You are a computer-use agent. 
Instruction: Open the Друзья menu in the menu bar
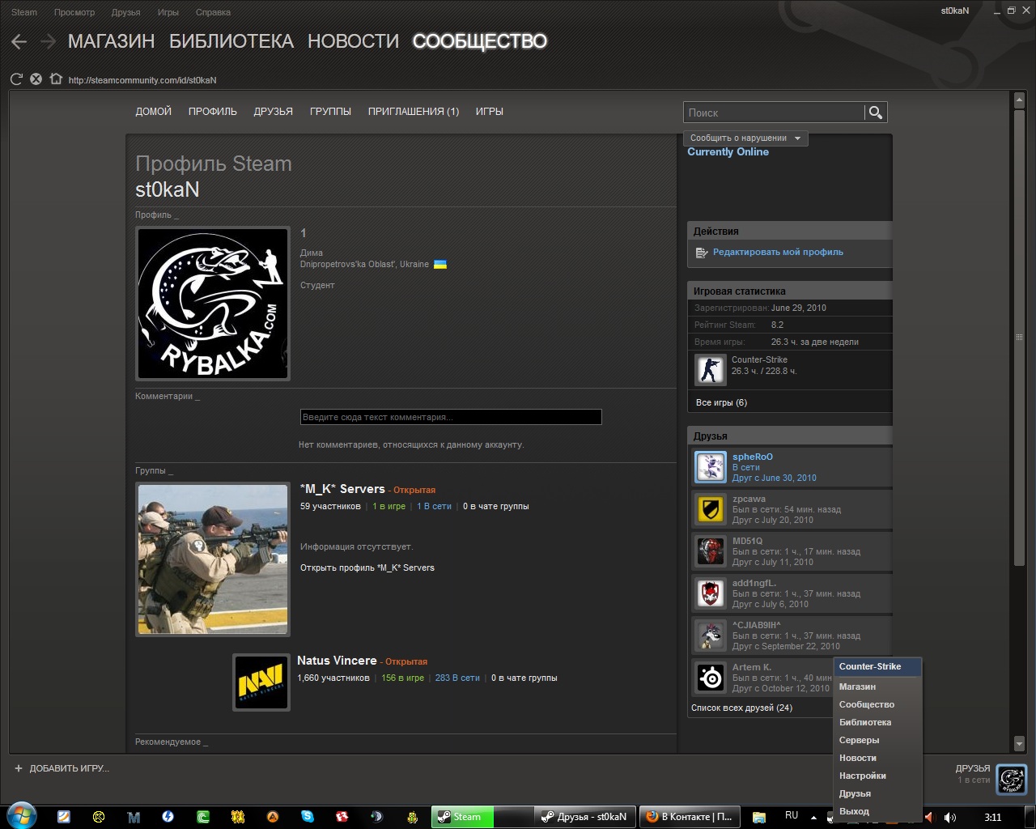[x=126, y=12]
